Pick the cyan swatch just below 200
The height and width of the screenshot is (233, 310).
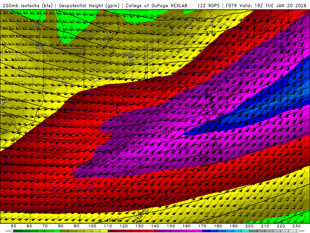coord(245,231)
